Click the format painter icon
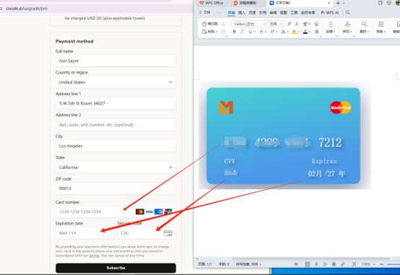 (210, 24)
